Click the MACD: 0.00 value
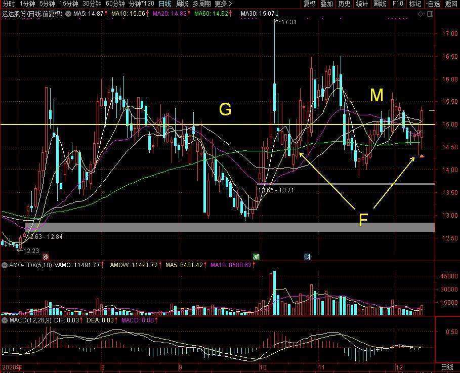Viewport: 460px width, 373px height. 138,320
